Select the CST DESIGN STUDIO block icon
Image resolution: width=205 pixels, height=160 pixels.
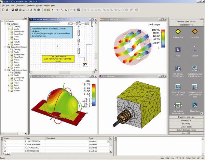click(x=177, y=69)
